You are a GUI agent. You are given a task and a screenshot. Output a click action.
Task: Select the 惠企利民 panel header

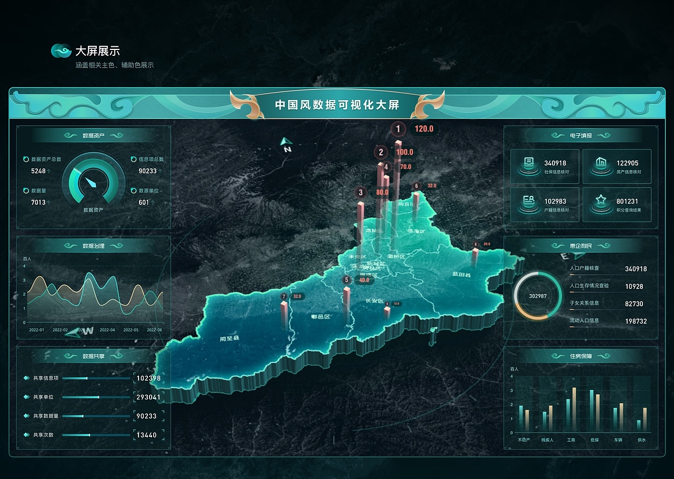pyautogui.click(x=581, y=246)
